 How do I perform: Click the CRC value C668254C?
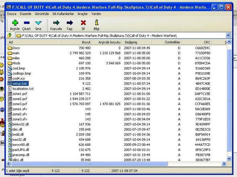coord(203,48)
